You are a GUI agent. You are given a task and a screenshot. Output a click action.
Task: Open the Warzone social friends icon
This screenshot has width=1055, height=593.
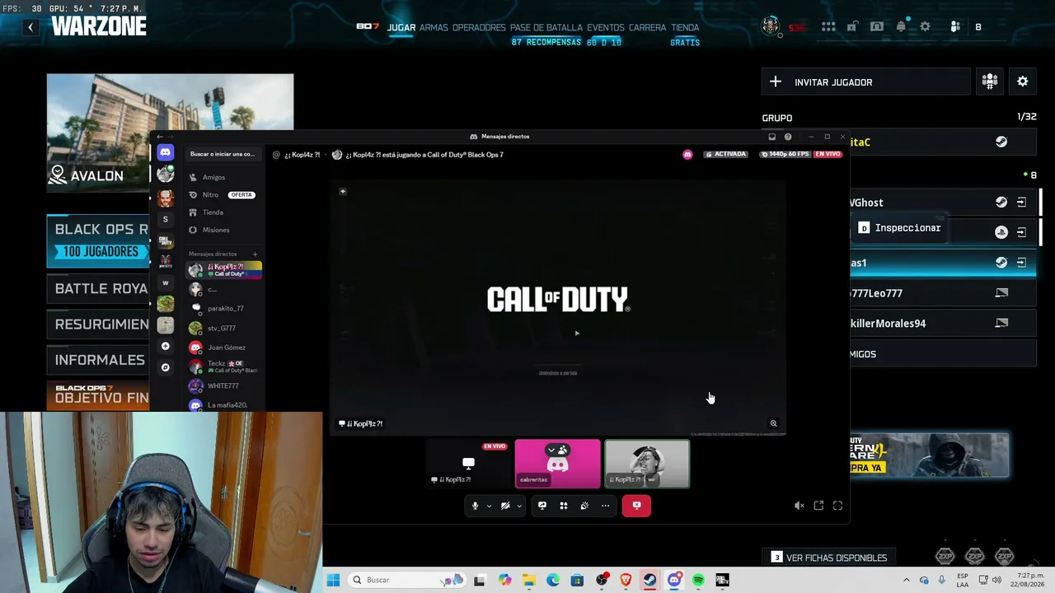click(x=955, y=27)
